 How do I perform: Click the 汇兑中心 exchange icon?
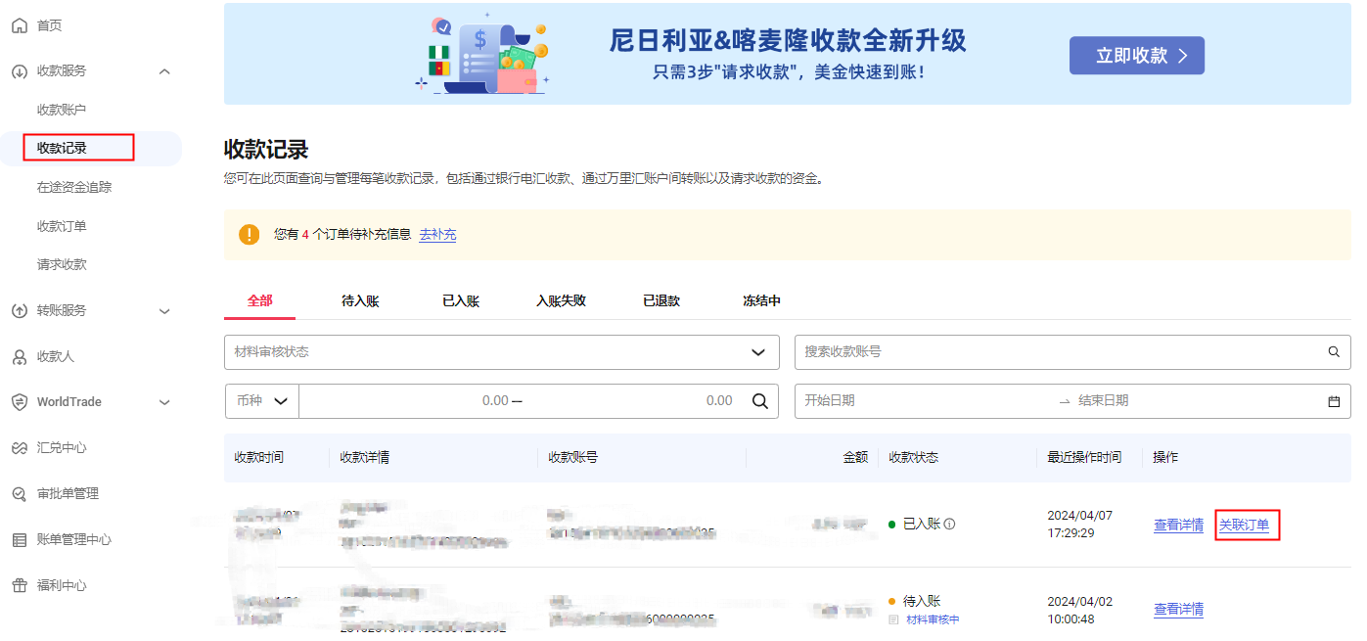(x=20, y=448)
